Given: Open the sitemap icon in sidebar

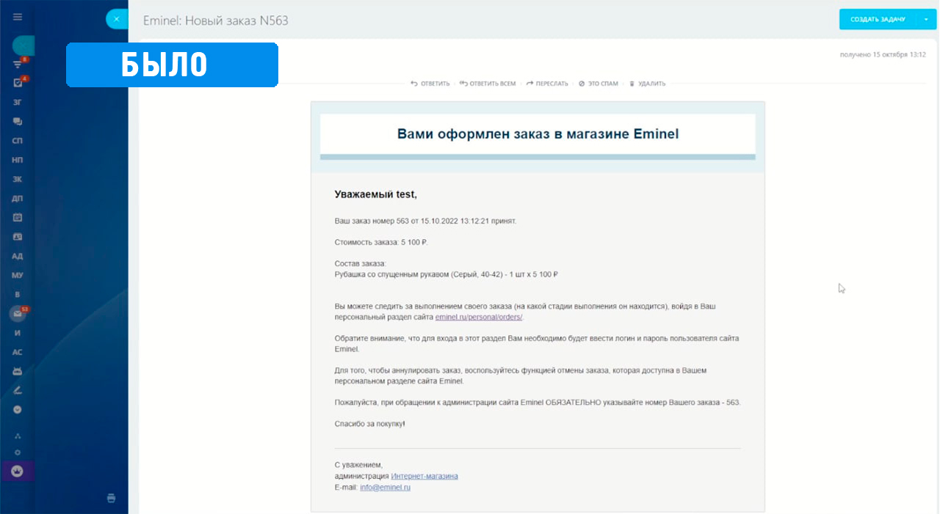Looking at the screenshot, I should tap(18, 436).
